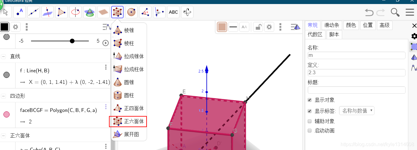
Task: Select the Rotate 3D view tool
Action: [187, 12]
